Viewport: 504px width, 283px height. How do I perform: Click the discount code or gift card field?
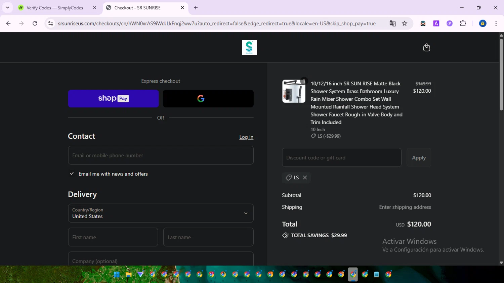coord(342,157)
